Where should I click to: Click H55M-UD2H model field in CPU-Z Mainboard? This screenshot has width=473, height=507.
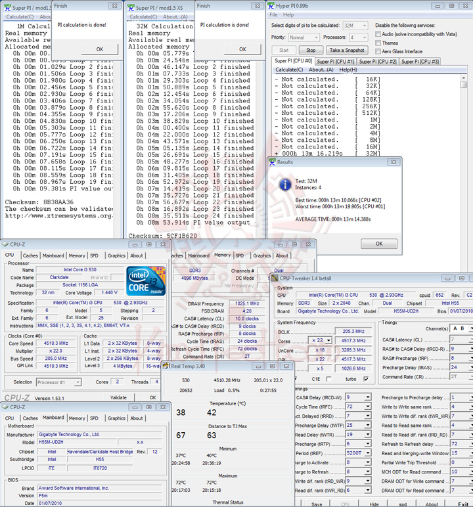click(x=77, y=442)
